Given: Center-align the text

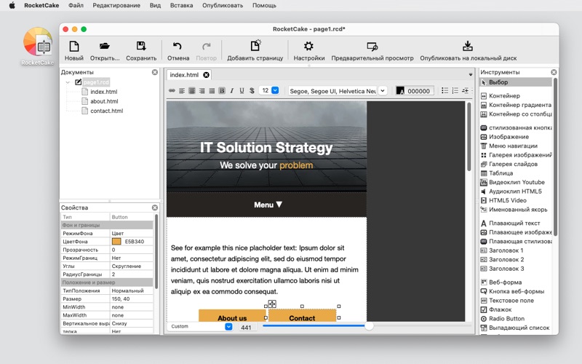Looking at the screenshot, I should pos(192,90).
